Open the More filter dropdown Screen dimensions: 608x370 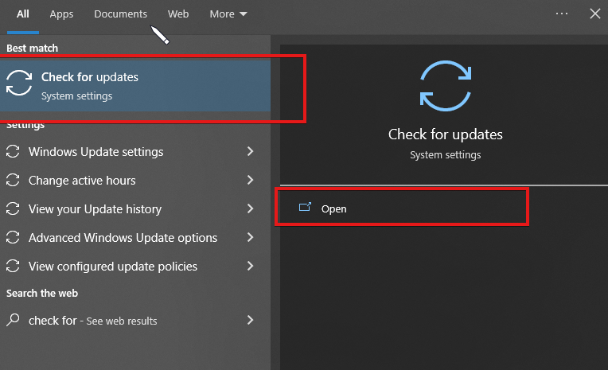pos(228,14)
